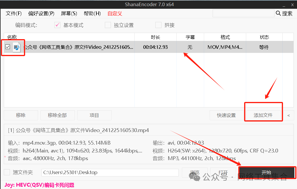The height and width of the screenshot is (189, 297).
Task: Open the 文件(F) menu
Action: click(x=14, y=13)
